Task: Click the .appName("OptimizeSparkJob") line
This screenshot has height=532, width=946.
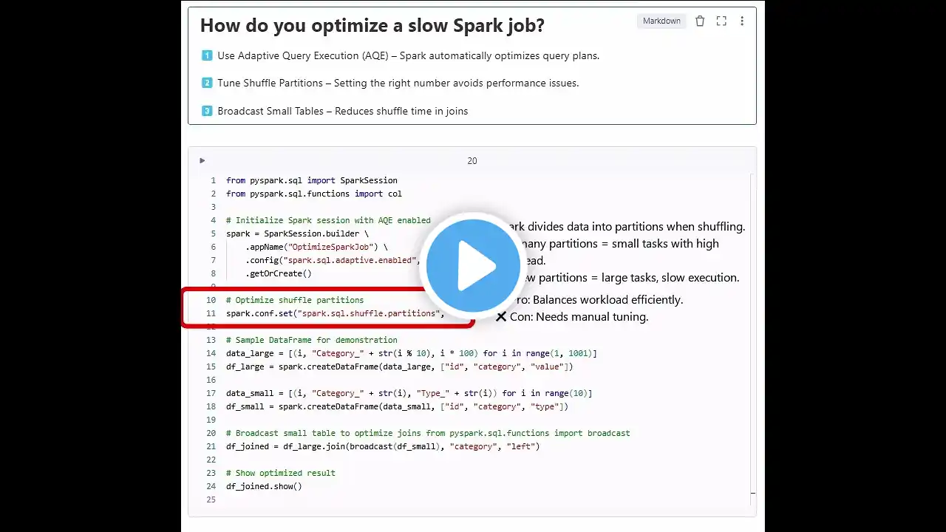Action: point(316,247)
